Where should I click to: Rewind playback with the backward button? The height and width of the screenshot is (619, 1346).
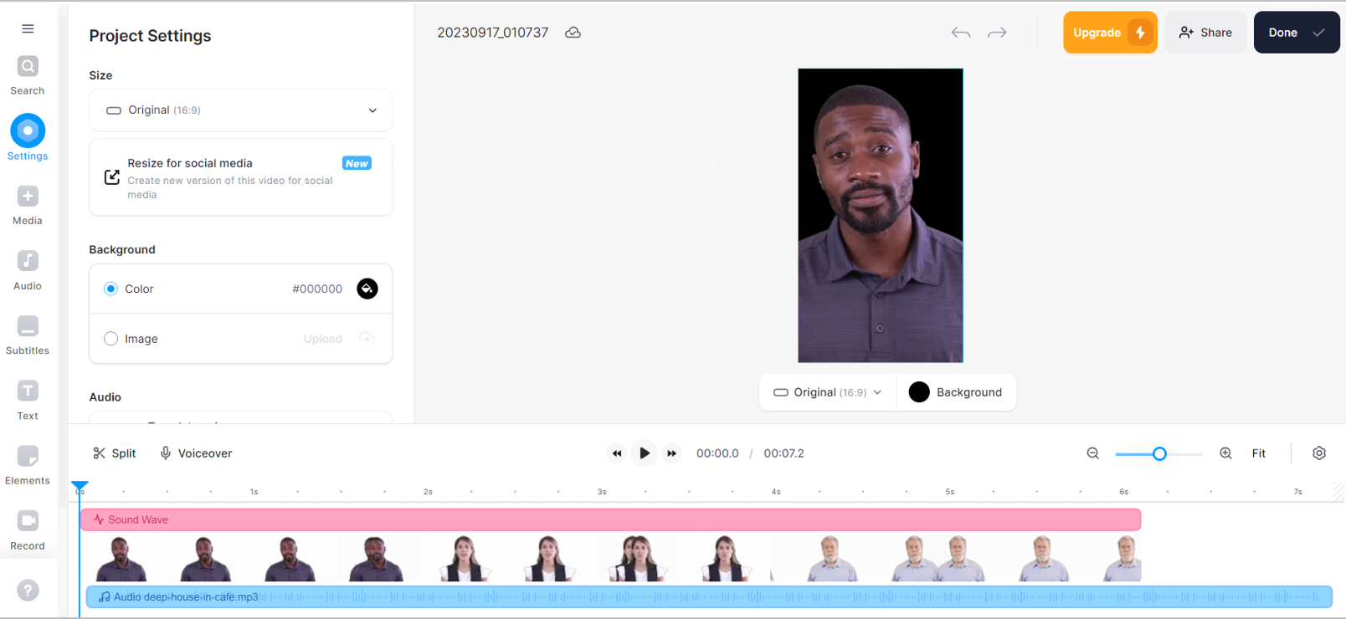[617, 453]
